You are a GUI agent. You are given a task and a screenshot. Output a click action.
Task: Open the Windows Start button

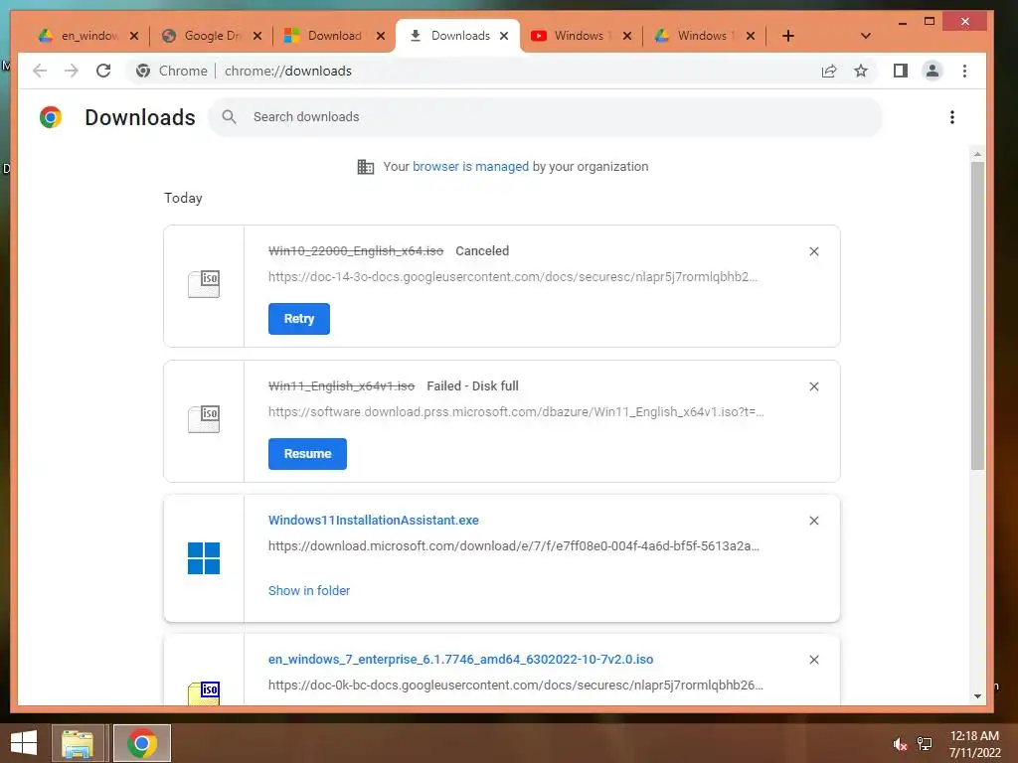coord(24,743)
